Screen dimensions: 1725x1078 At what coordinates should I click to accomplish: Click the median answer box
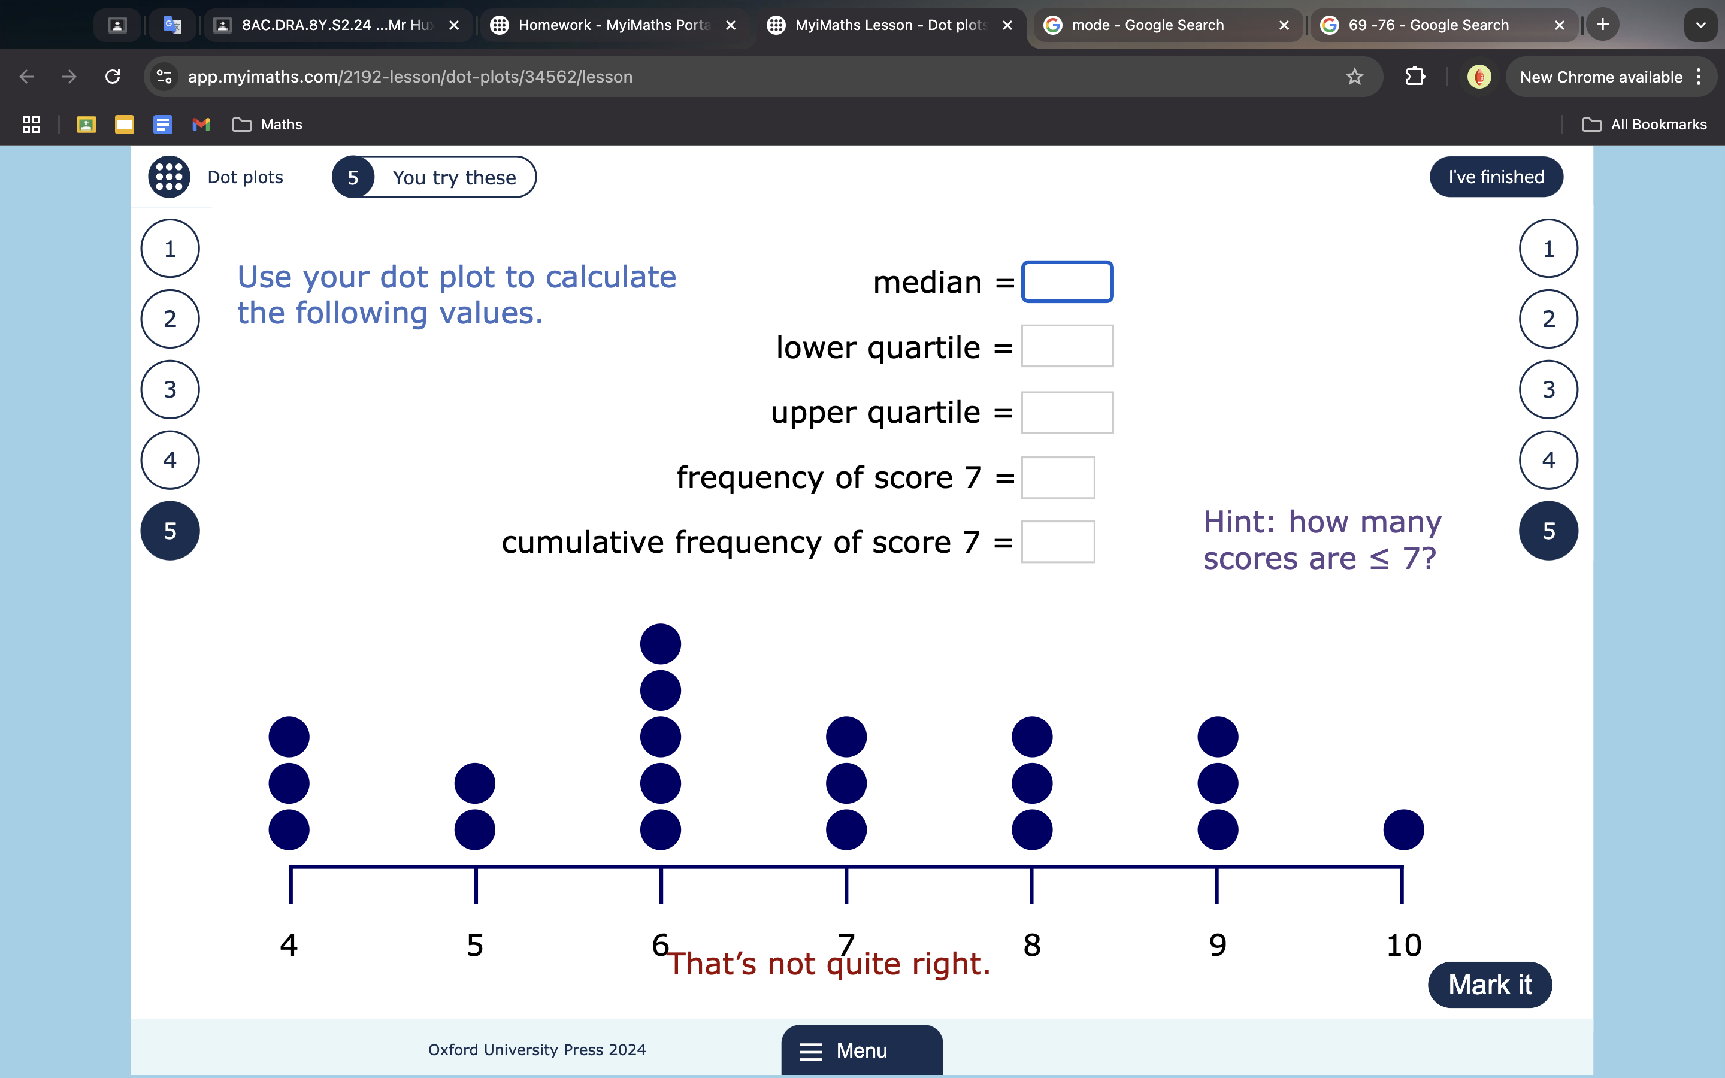(1067, 281)
